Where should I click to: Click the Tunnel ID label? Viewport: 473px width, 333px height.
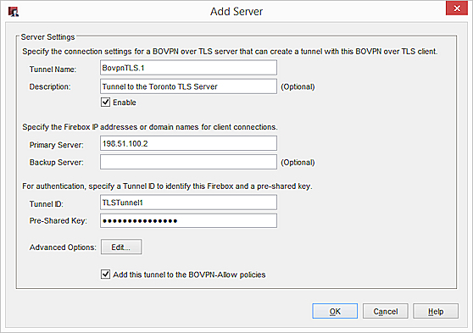coord(46,204)
